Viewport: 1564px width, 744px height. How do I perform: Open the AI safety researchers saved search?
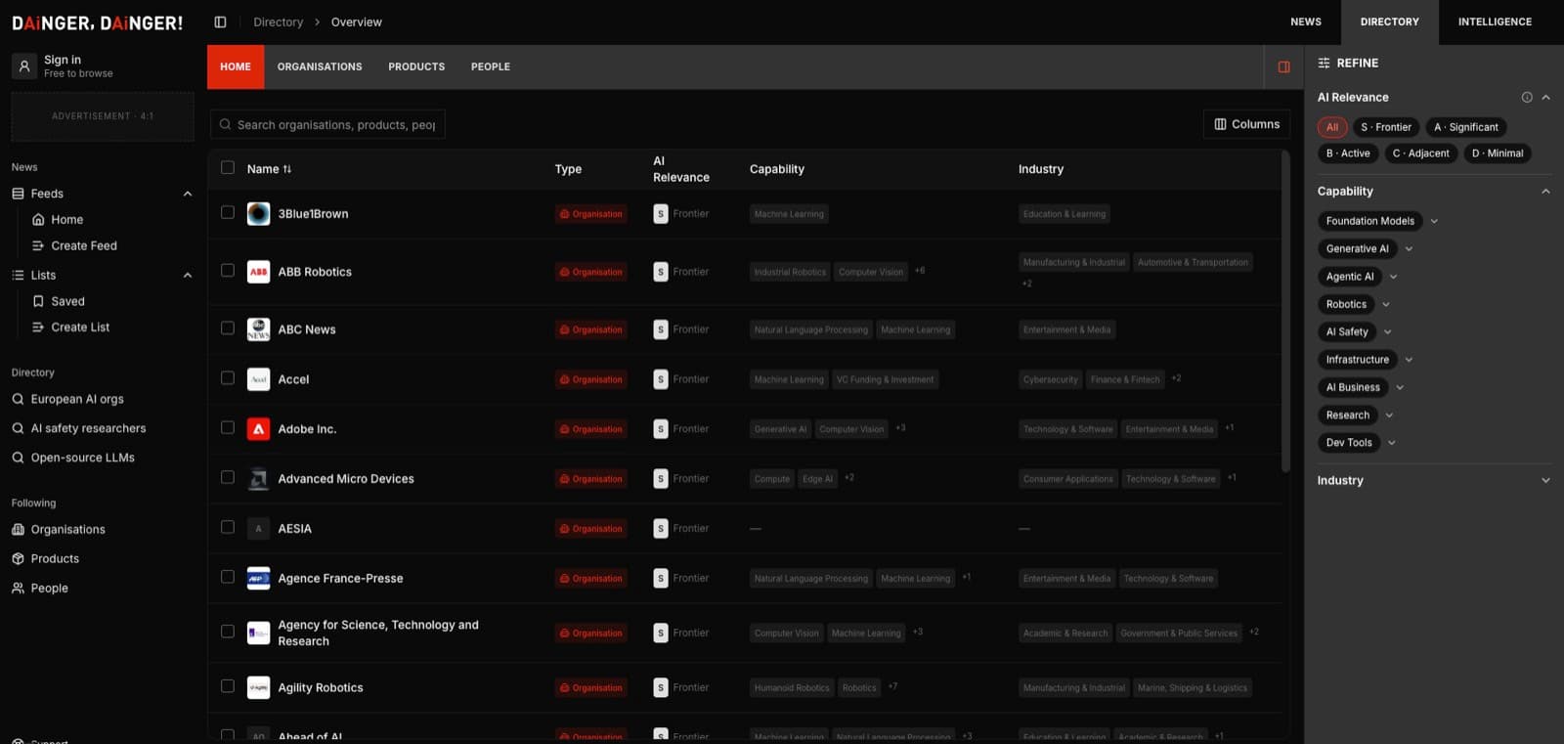(x=88, y=428)
